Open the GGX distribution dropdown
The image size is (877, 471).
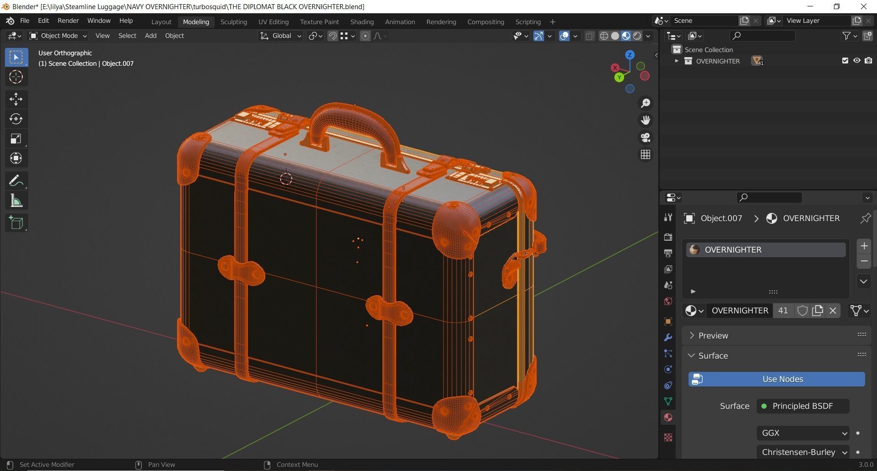pos(803,433)
